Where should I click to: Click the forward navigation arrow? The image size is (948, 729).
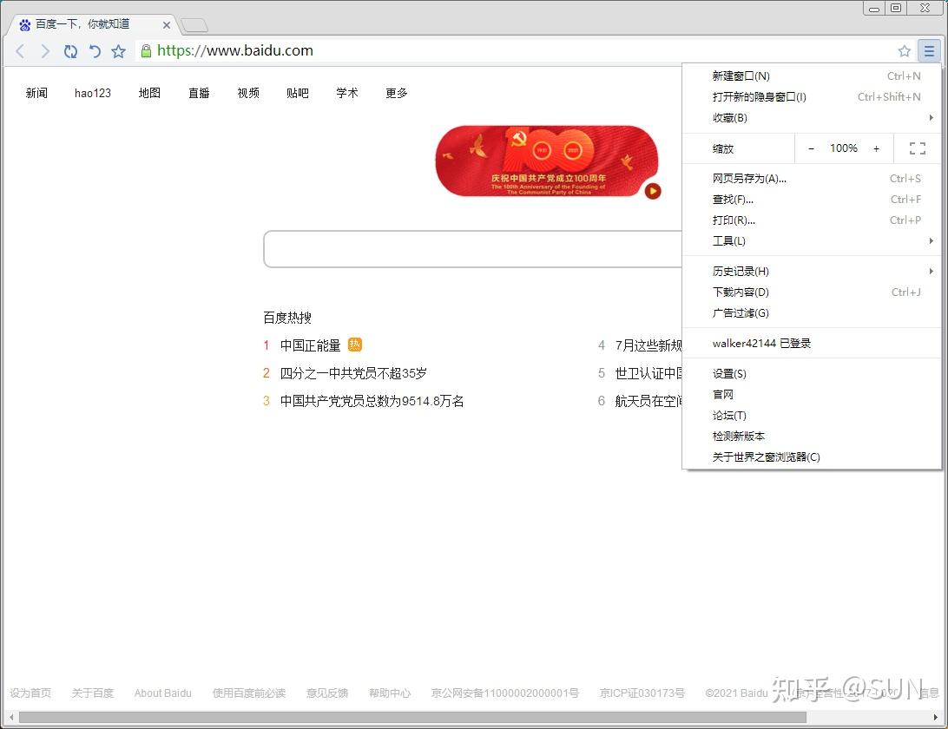(44, 51)
